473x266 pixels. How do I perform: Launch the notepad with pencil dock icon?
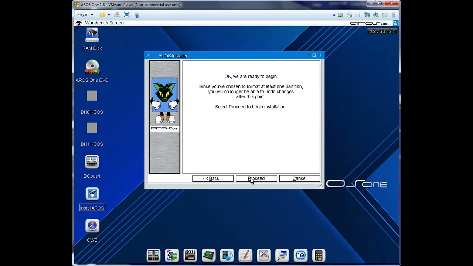coord(245,255)
